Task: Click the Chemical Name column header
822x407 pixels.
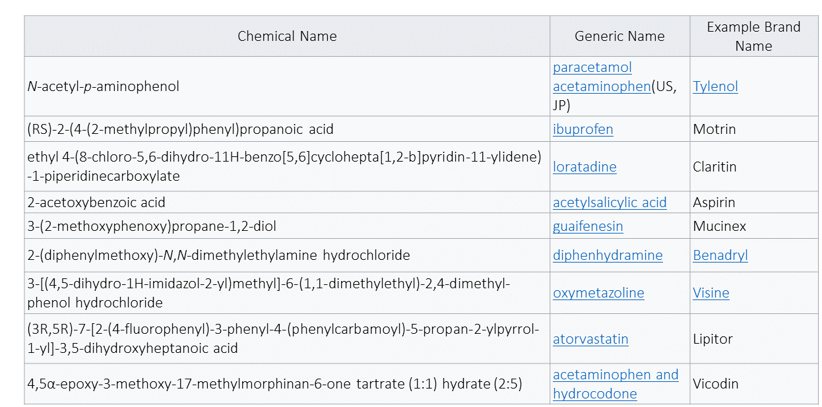Action: [x=287, y=36]
